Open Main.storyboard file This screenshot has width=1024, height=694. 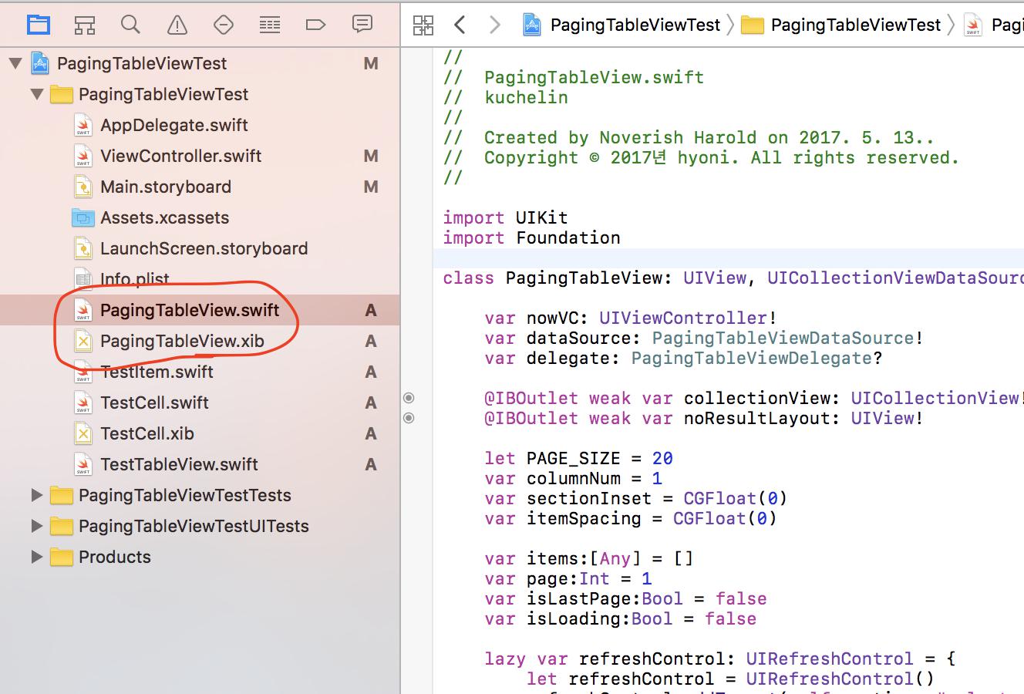point(165,187)
